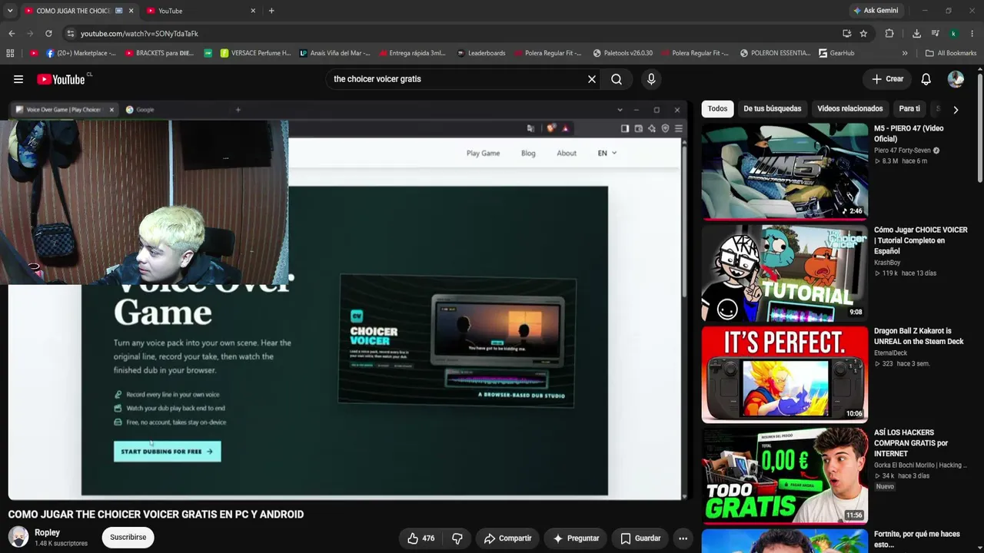Show more filter chips with the arrow
984x553 pixels.
point(956,109)
